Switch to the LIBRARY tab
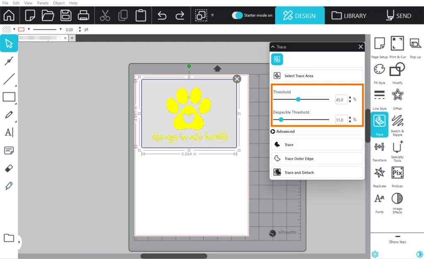The height and width of the screenshot is (259, 424). pos(349,16)
